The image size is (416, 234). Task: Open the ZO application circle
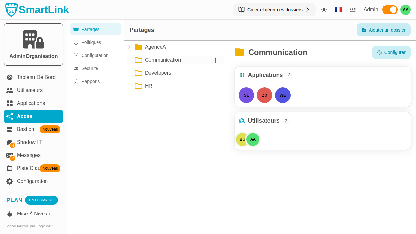(x=265, y=95)
